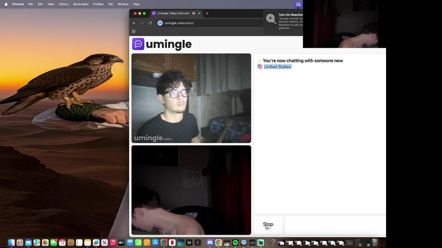442x248 pixels.
Task: Open the Edit menu
Action: [x=40, y=4]
